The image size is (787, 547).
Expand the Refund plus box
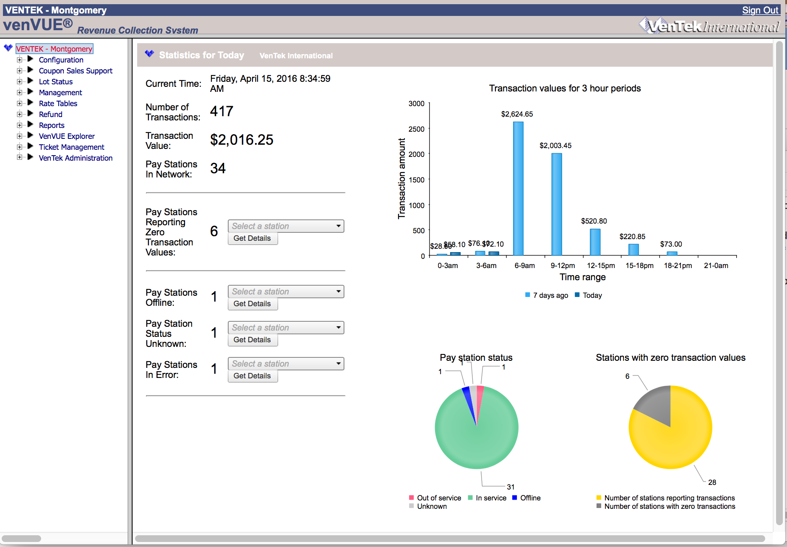click(19, 114)
